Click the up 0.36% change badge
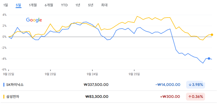The image size is (219, 105). [196, 97]
